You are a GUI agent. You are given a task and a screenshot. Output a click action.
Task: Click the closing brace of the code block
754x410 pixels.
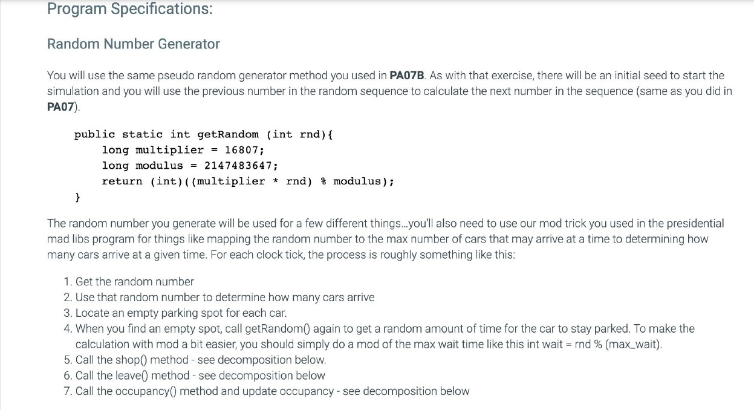(x=77, y=197)
